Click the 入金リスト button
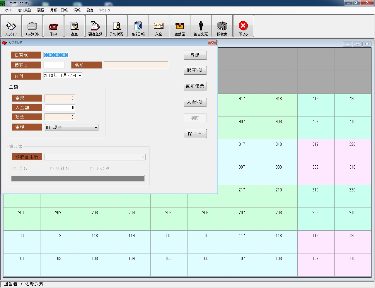The height and width of the screenshot is (288, 375). coord(195,102)
